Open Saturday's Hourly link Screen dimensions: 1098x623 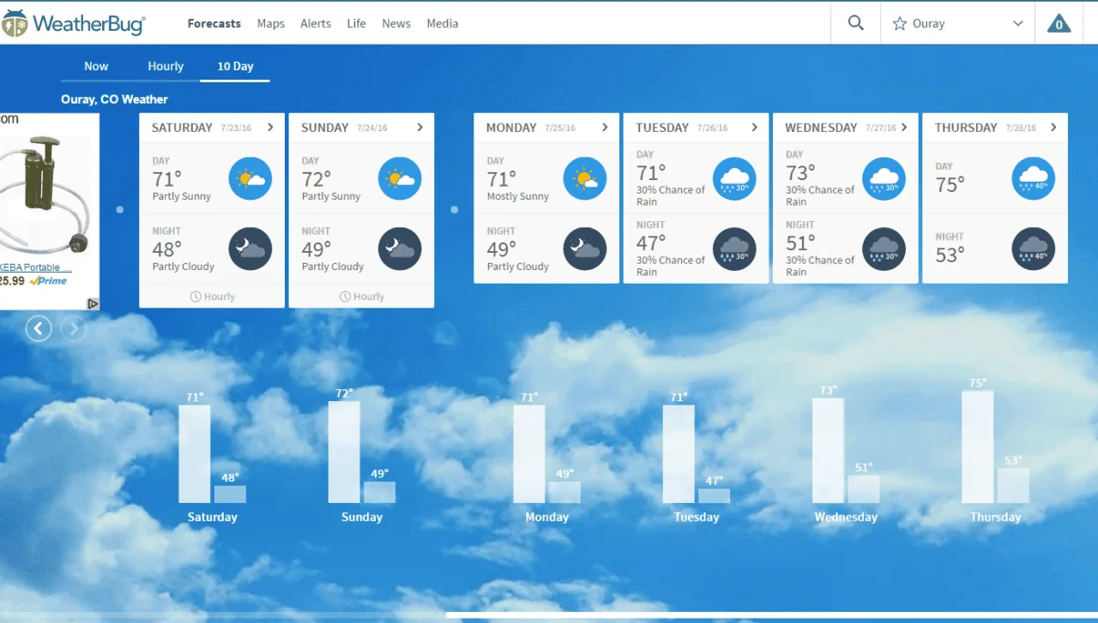[x=212, y=297]
